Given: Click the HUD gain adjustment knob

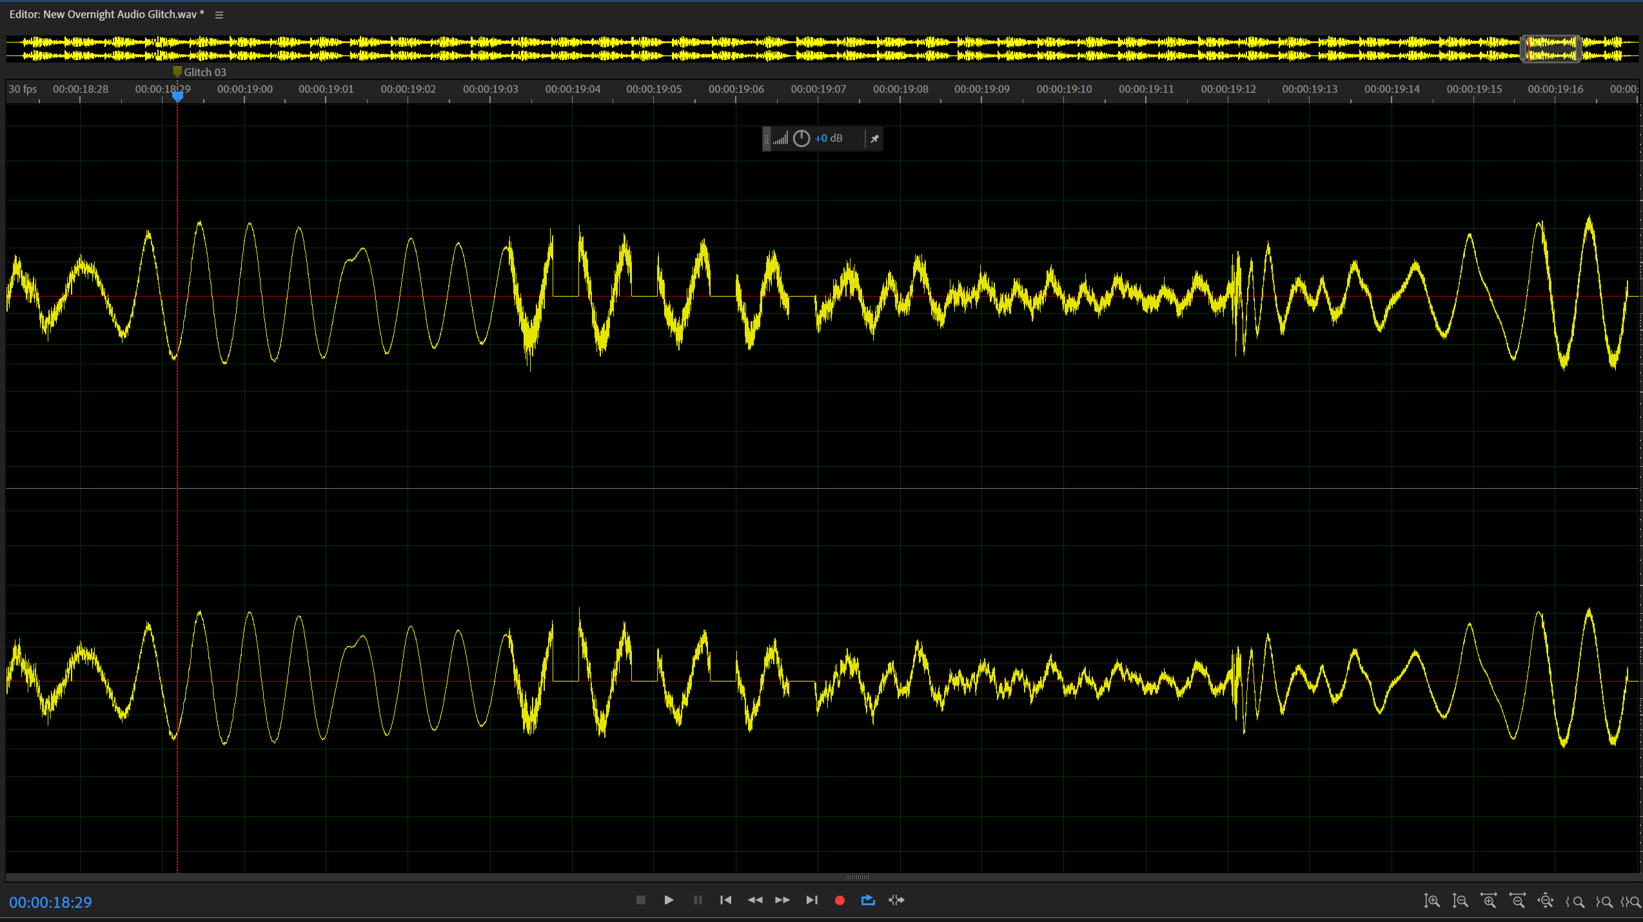Looking at the screenshot, I should (802, 139).
